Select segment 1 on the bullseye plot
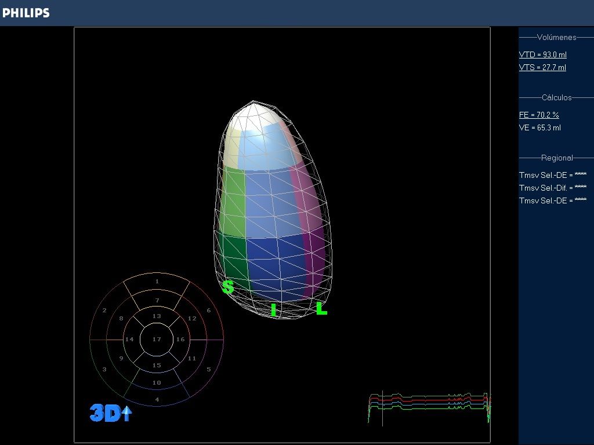The height and width of the screenshot is (445, 594). pos(157,282)
